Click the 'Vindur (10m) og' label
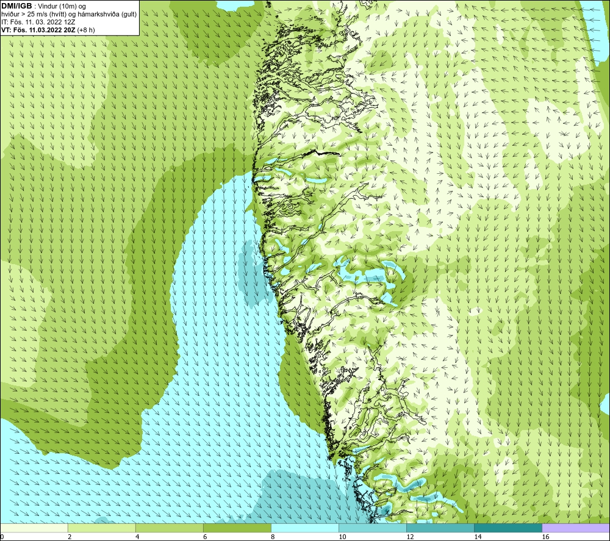 (63, 7)
